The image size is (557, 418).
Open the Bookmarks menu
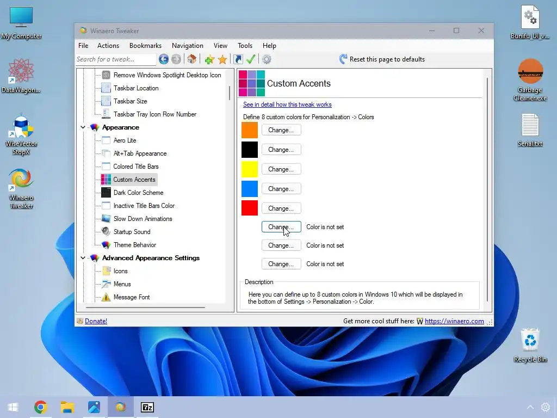tap(145, 46)
